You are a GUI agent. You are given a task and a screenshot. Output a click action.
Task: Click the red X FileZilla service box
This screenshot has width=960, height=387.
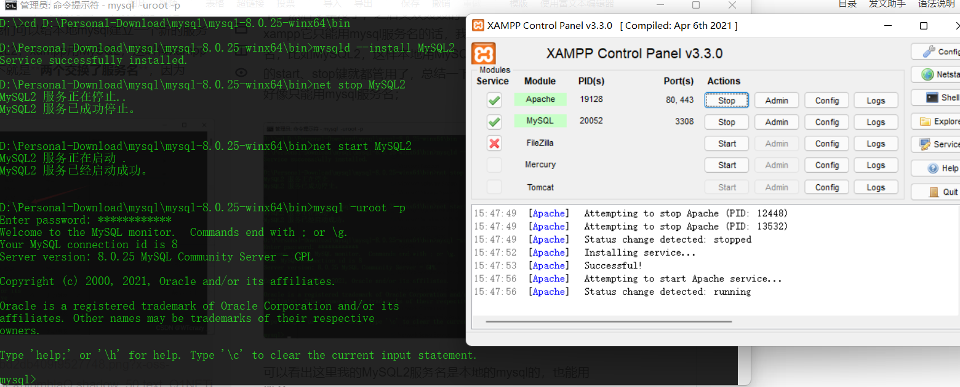[494, 144]
